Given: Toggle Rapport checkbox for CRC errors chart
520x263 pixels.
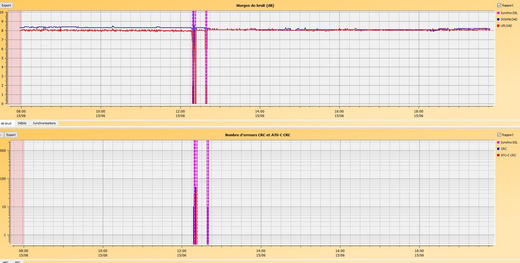Looking at the screenshot, I should 499,135.
